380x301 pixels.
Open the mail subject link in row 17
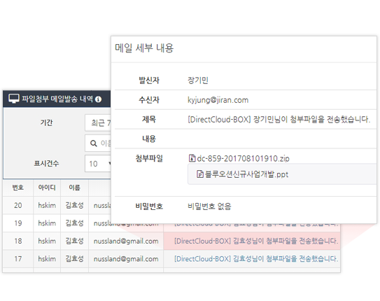coord(256,259)
